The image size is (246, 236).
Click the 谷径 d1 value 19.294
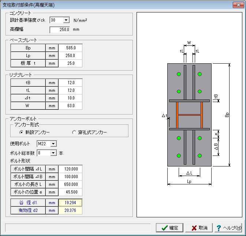(x=70, y=203)
